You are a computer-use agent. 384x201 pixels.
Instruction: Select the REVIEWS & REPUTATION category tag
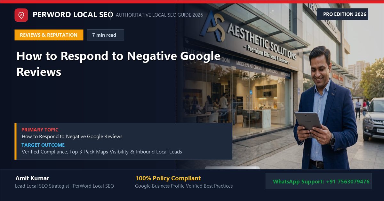pyautogui.click(x=49, y=35)
